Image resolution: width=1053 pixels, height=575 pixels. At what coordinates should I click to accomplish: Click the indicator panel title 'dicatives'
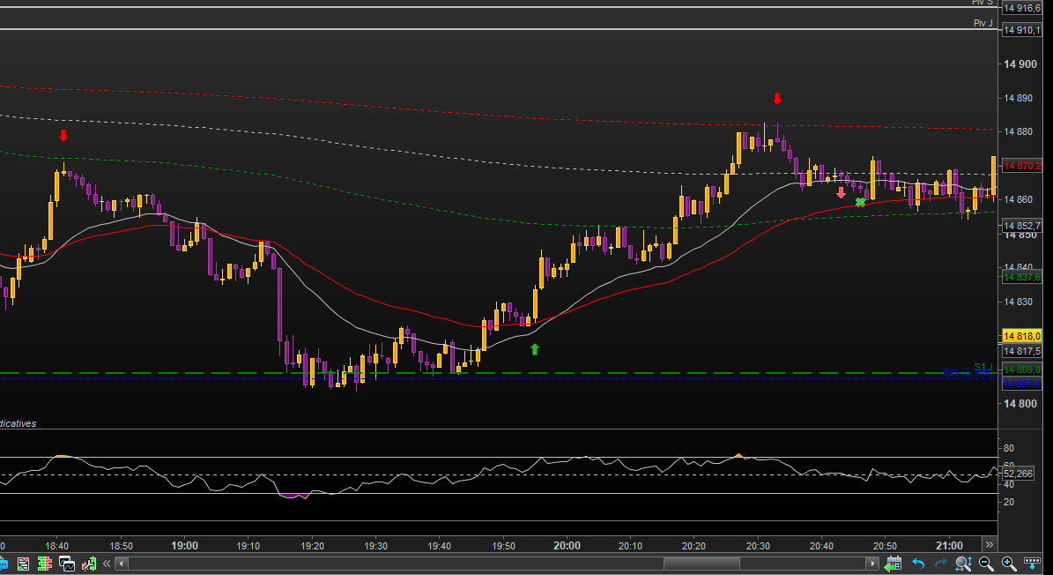click(19, 424)
